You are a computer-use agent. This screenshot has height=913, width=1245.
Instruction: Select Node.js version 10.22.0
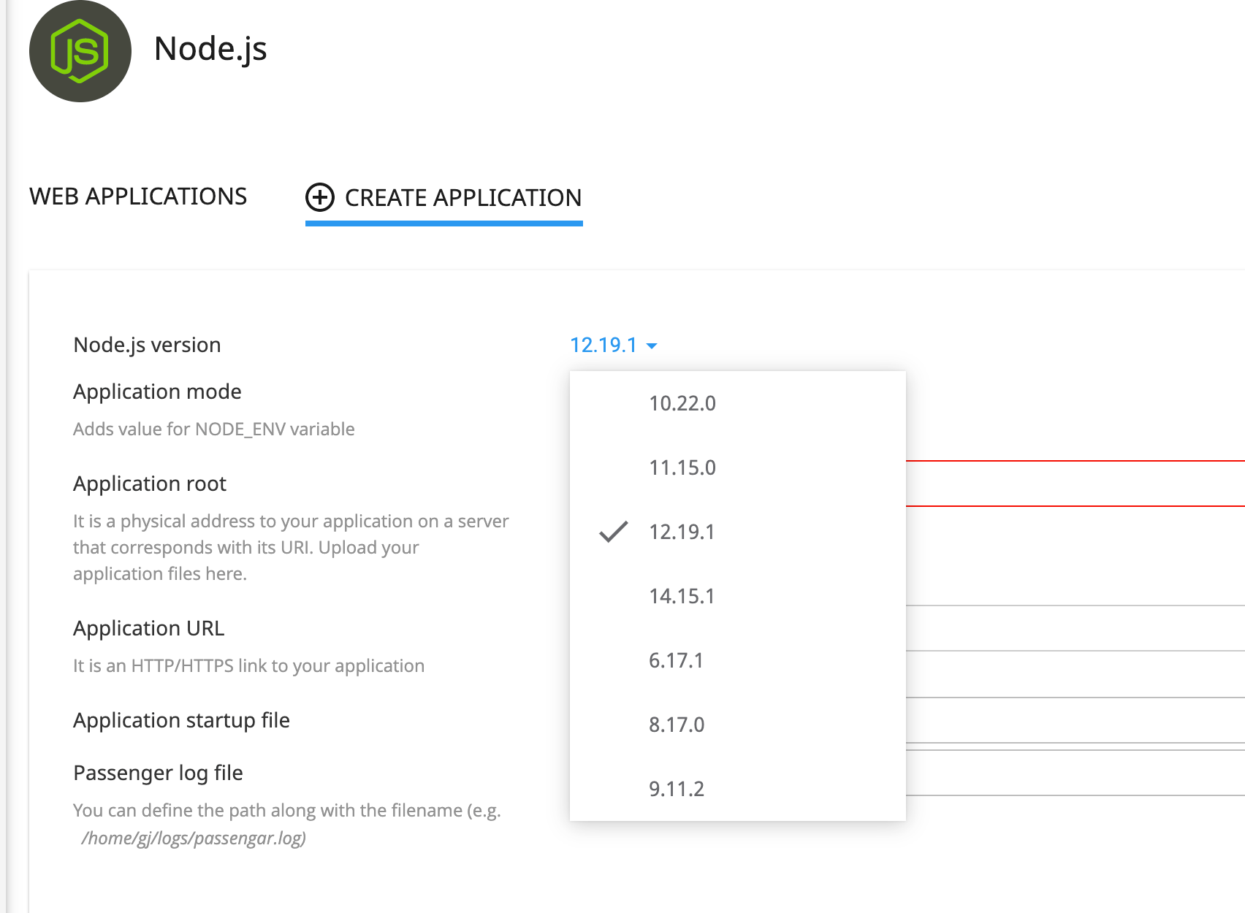[738, 403]
